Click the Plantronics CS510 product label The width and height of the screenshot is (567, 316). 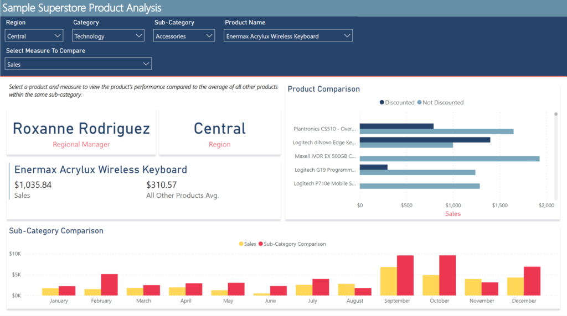coord(324,129)
